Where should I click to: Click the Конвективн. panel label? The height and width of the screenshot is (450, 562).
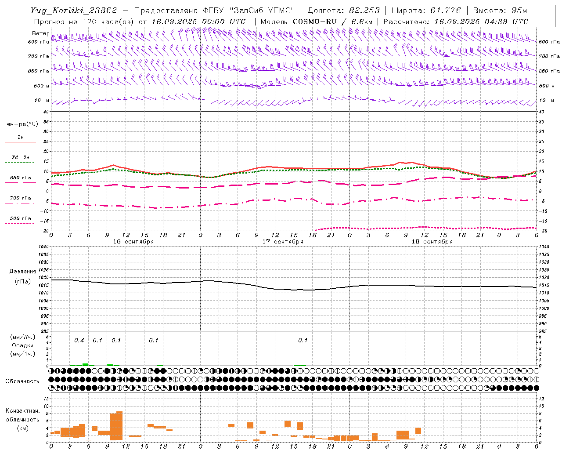(22, 411)
